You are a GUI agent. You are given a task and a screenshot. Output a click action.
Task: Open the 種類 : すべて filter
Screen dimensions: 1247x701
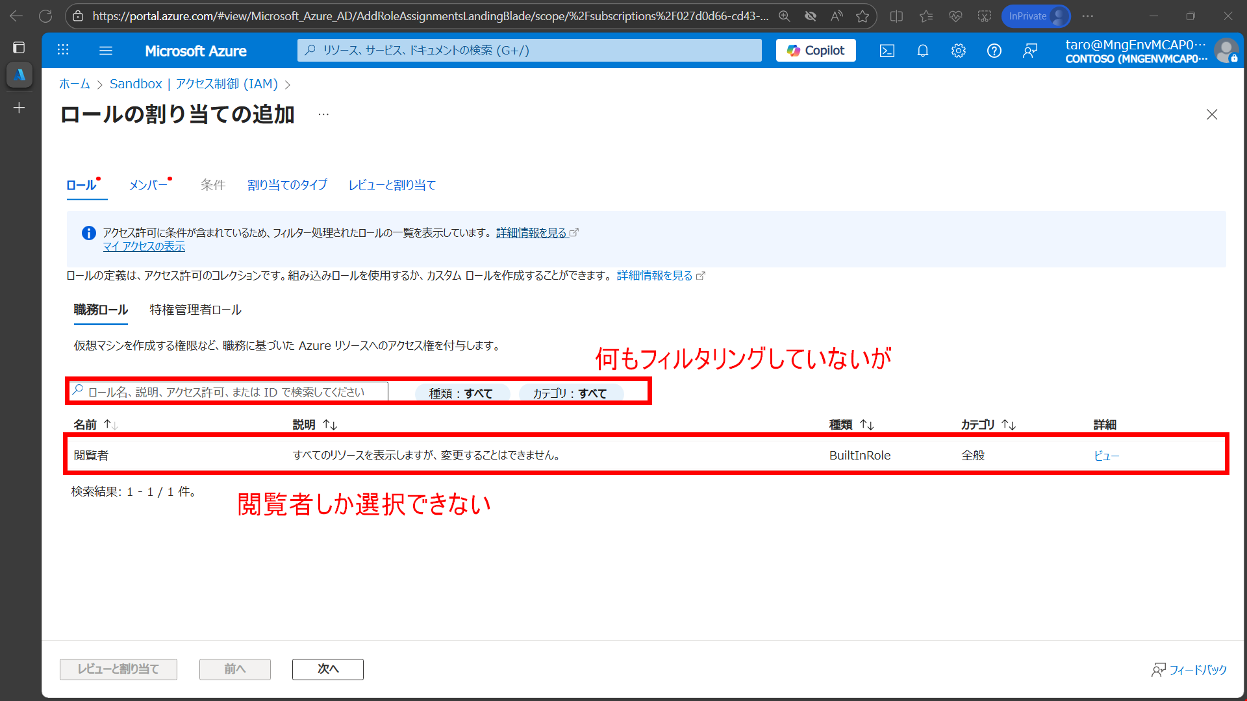click(460, 393)
